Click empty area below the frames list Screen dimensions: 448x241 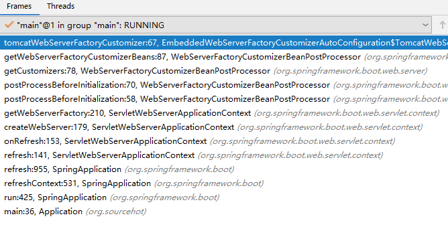[224, 230]
